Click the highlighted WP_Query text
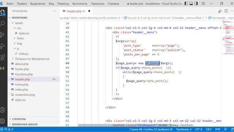This screenshot has width=234, height=132. pos(152,63)
